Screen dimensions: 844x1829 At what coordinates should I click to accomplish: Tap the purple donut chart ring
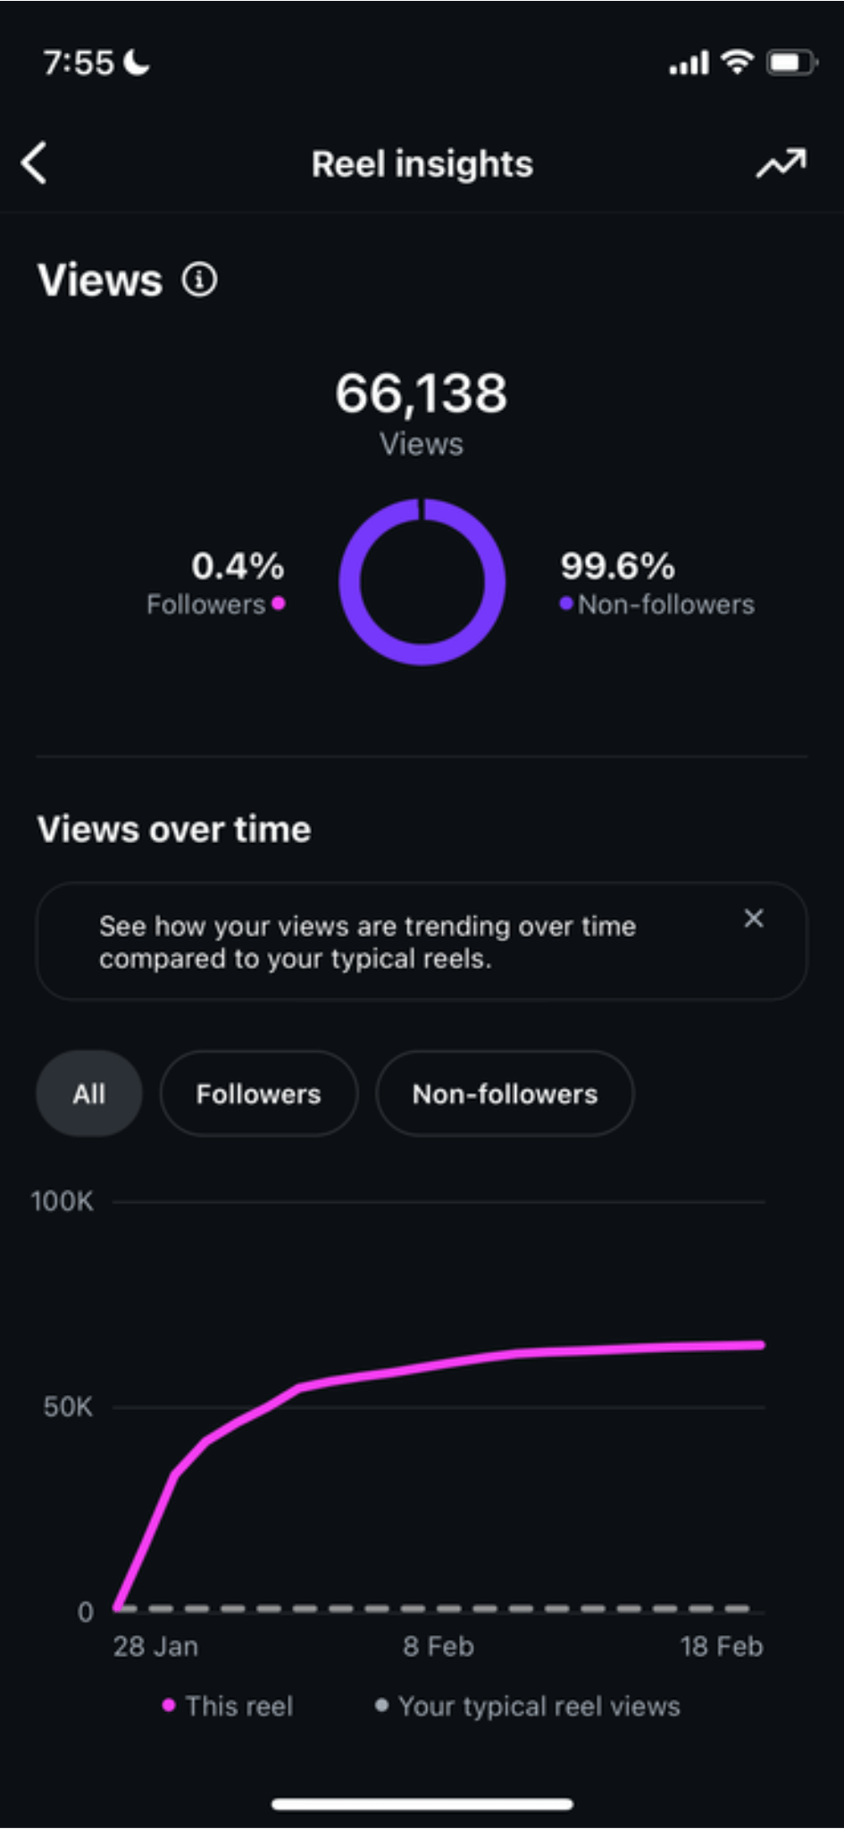(422, 582)
